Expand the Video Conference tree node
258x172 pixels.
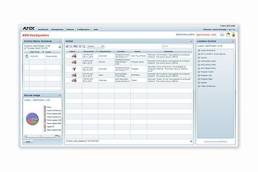coord(199,86)
